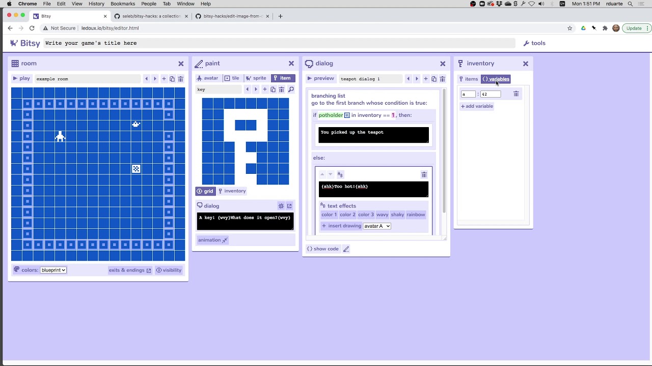The height and width of the screenshot is (366, 652).
Task: Add a new room with plus icon
Action: click(164, 79)
